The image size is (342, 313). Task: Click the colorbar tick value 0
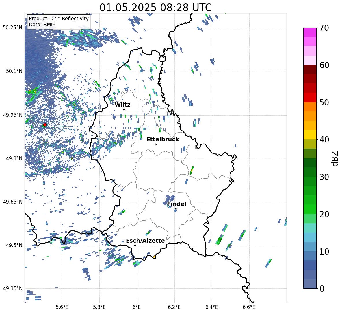322,288
